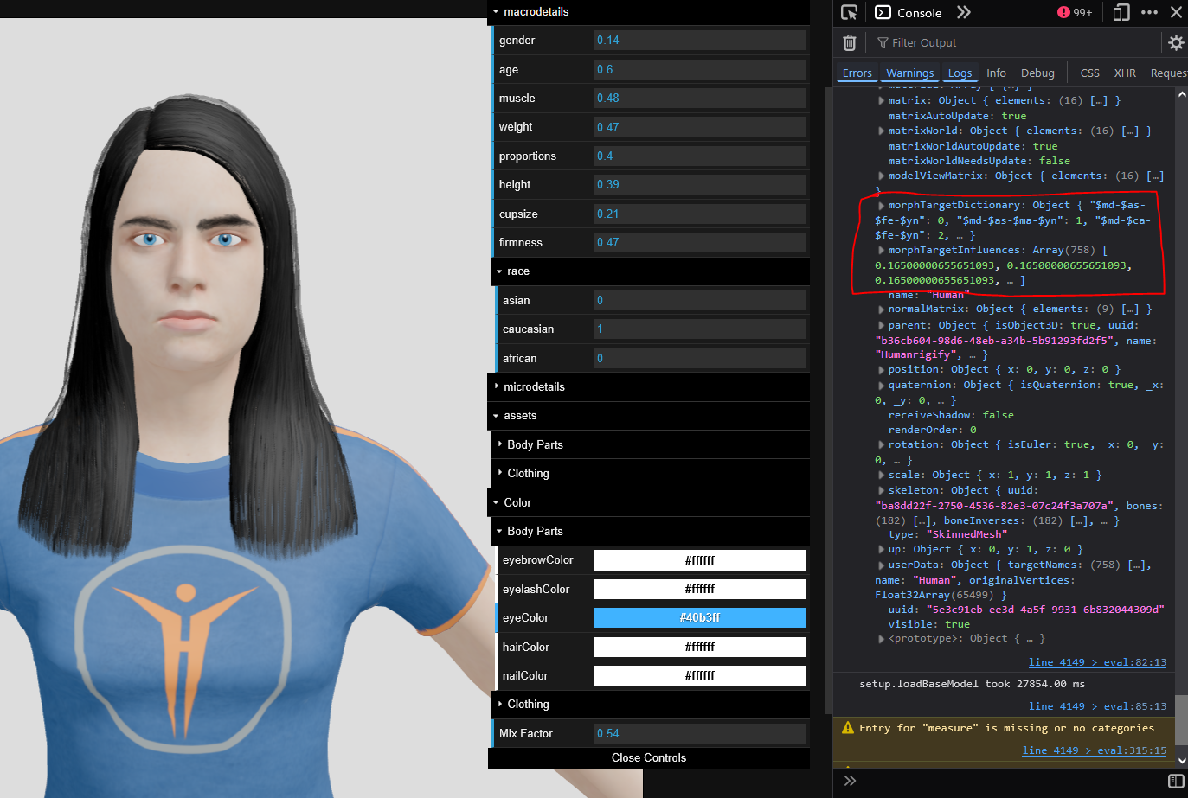This screenshot has width=1188, height=798.
Task: Open console settings gear icon
Action: (1176, 42)
